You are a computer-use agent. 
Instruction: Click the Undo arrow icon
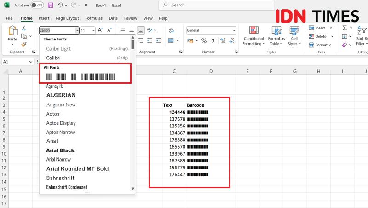coord(60,5)
